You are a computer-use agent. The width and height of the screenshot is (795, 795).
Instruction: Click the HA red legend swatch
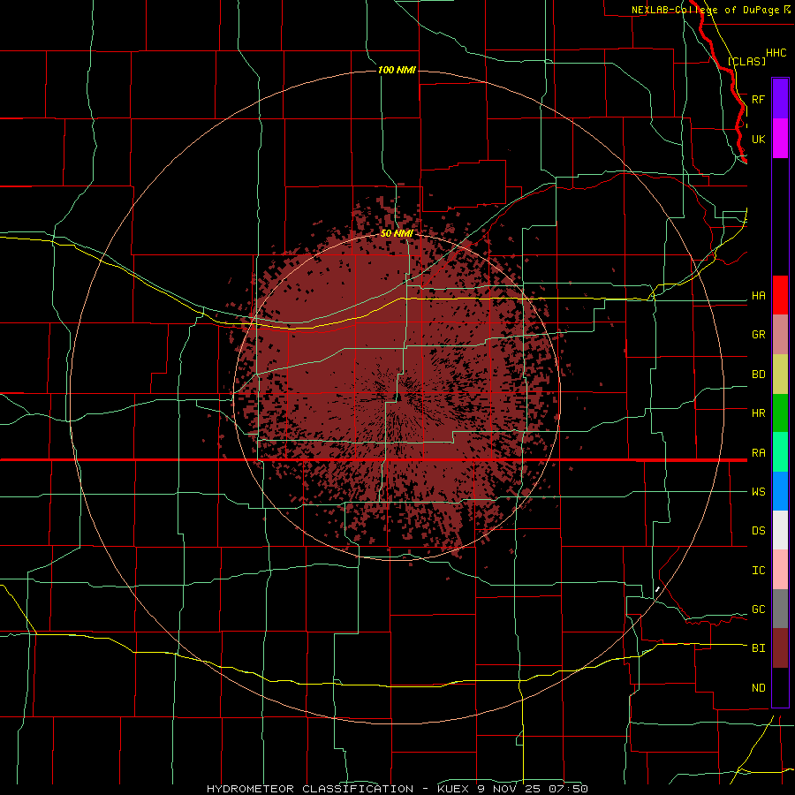[780, 295]
